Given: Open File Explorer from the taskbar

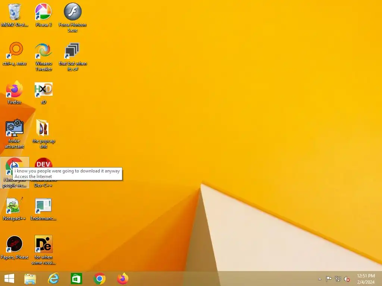Looking at the screenshot, I should click(x=30, y=279).
